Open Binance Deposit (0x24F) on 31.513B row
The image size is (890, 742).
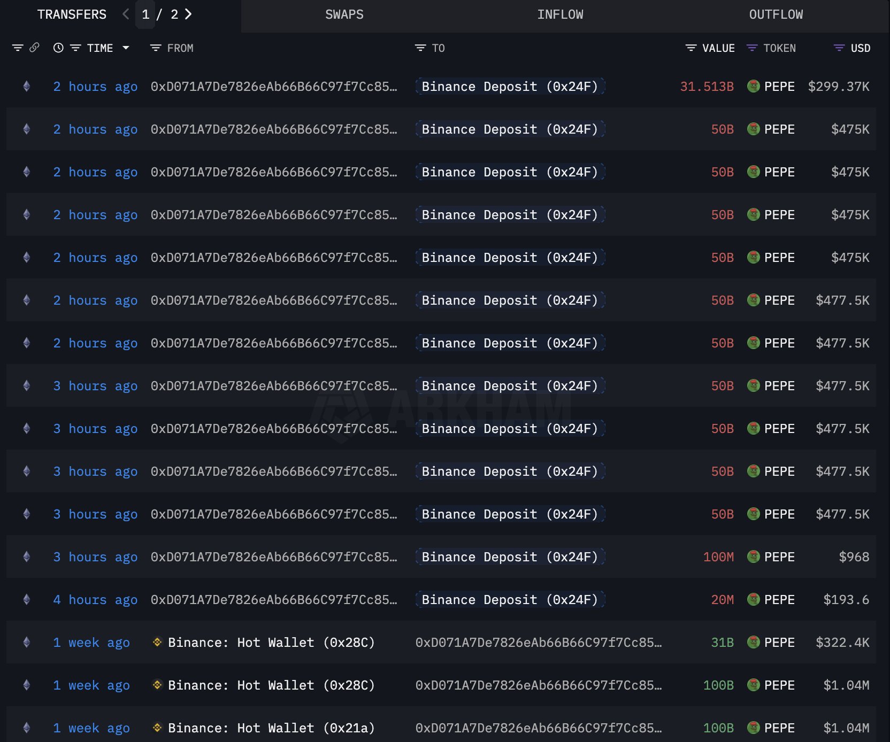coord(510,87)
